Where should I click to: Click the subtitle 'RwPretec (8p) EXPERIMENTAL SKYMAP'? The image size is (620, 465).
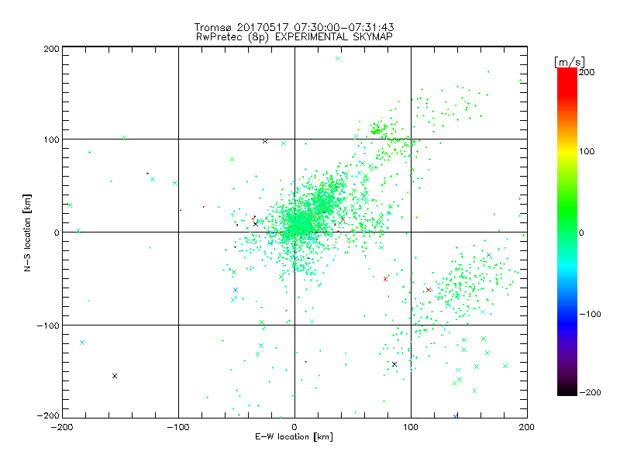click(294, 37)
